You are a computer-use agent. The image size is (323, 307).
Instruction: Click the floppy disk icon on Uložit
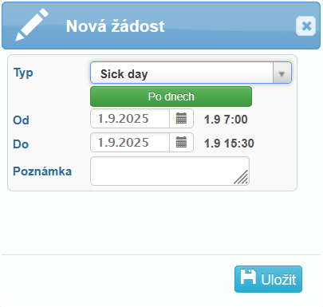coord(248,277)
